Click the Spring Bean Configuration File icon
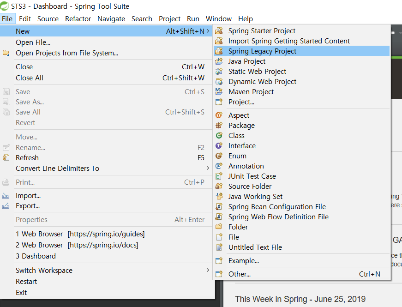The width and height of the screenshot is (402, 307). (219, 207)
